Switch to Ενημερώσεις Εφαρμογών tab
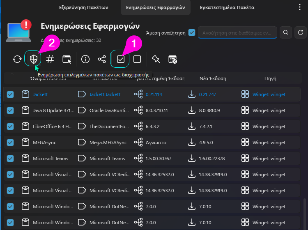Image resolution: width=308 pixels, height=230 pixels. pos(155,7)
